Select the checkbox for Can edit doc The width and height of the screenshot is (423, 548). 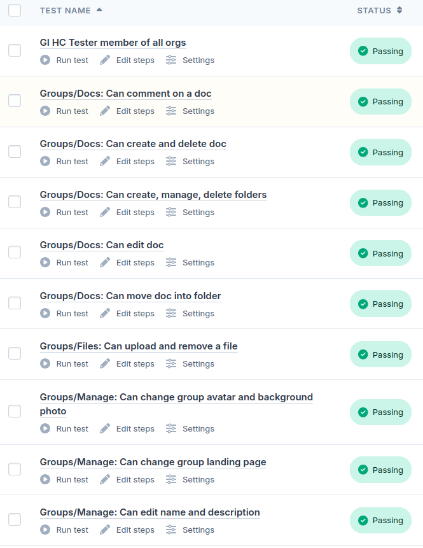[15, 252]
